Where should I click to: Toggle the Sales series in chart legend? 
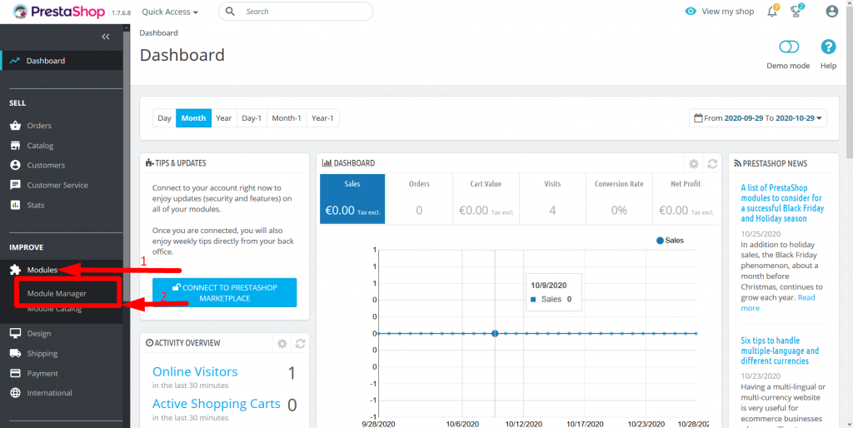(x=670, y=241)
